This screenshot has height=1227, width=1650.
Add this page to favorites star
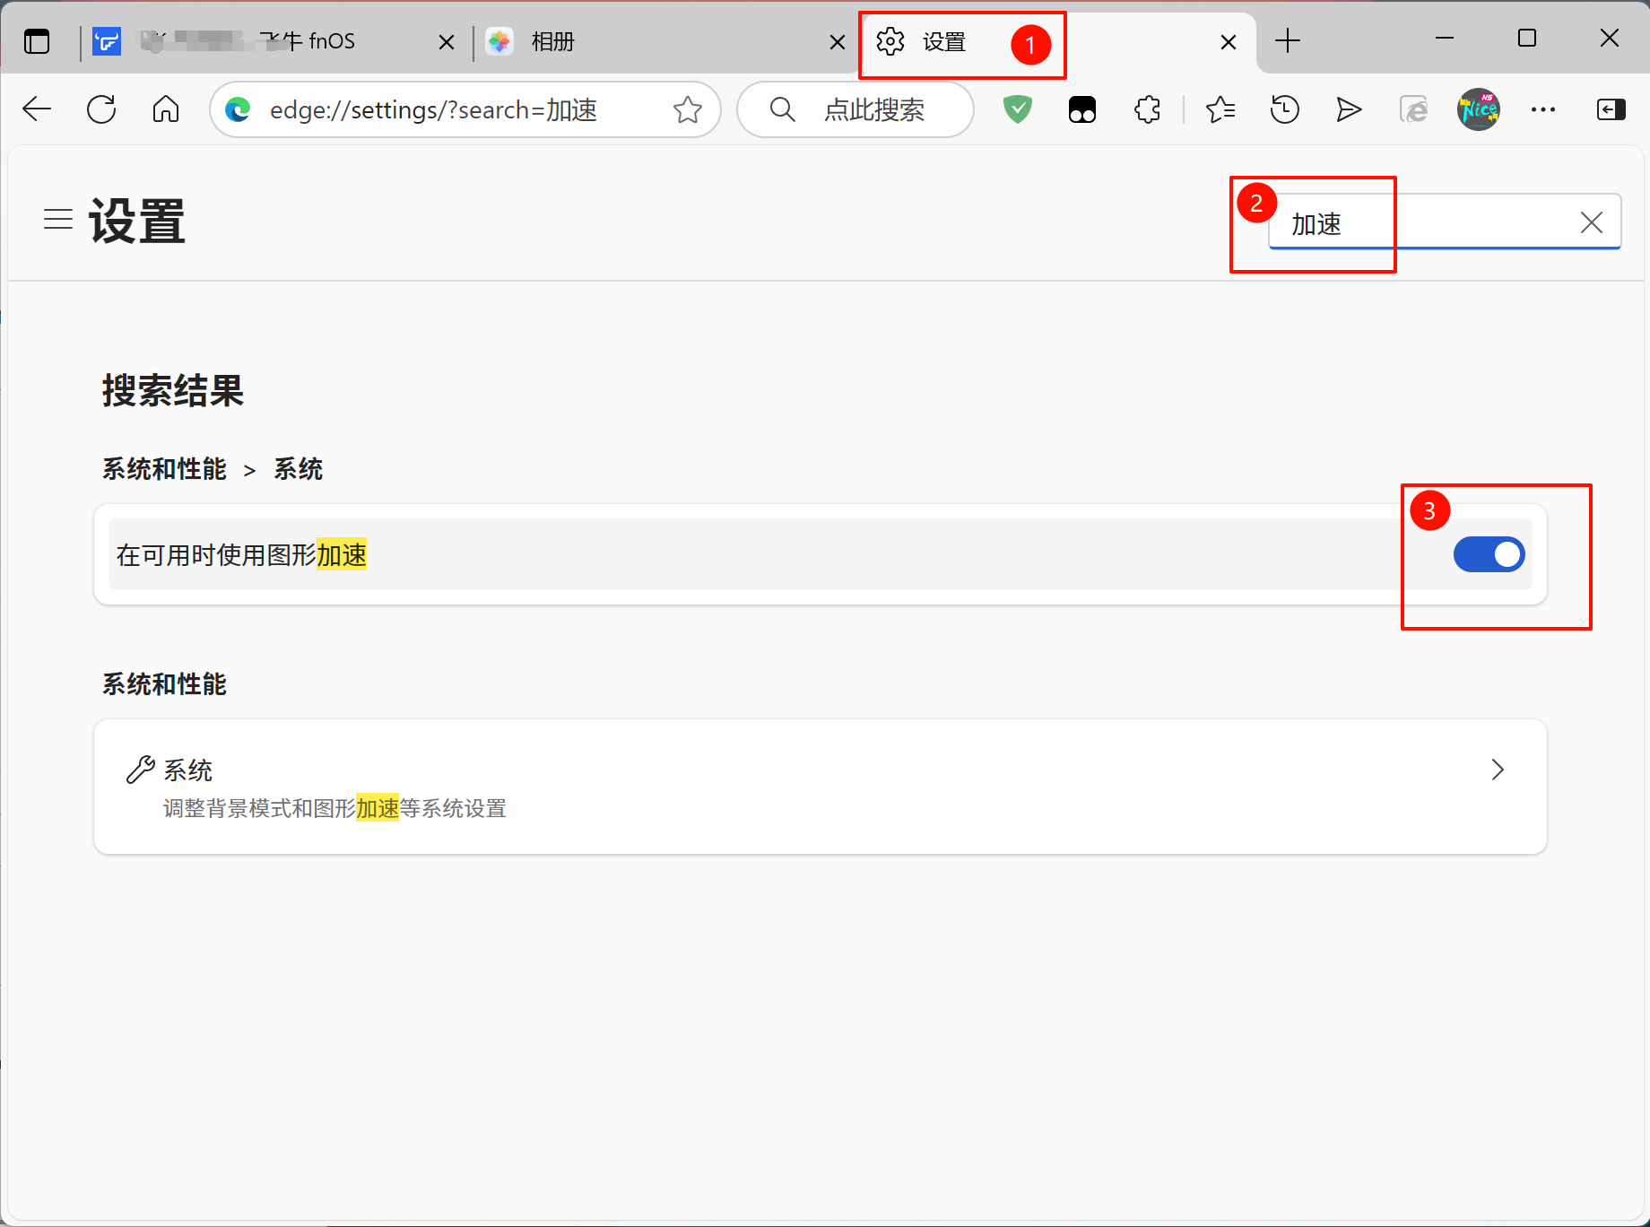(688, 109)
